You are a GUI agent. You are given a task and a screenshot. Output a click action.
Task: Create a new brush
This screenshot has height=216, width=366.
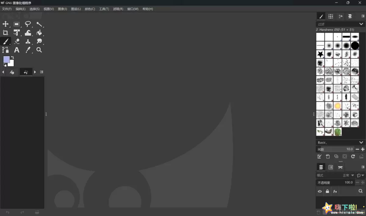[x=328, y=156]
